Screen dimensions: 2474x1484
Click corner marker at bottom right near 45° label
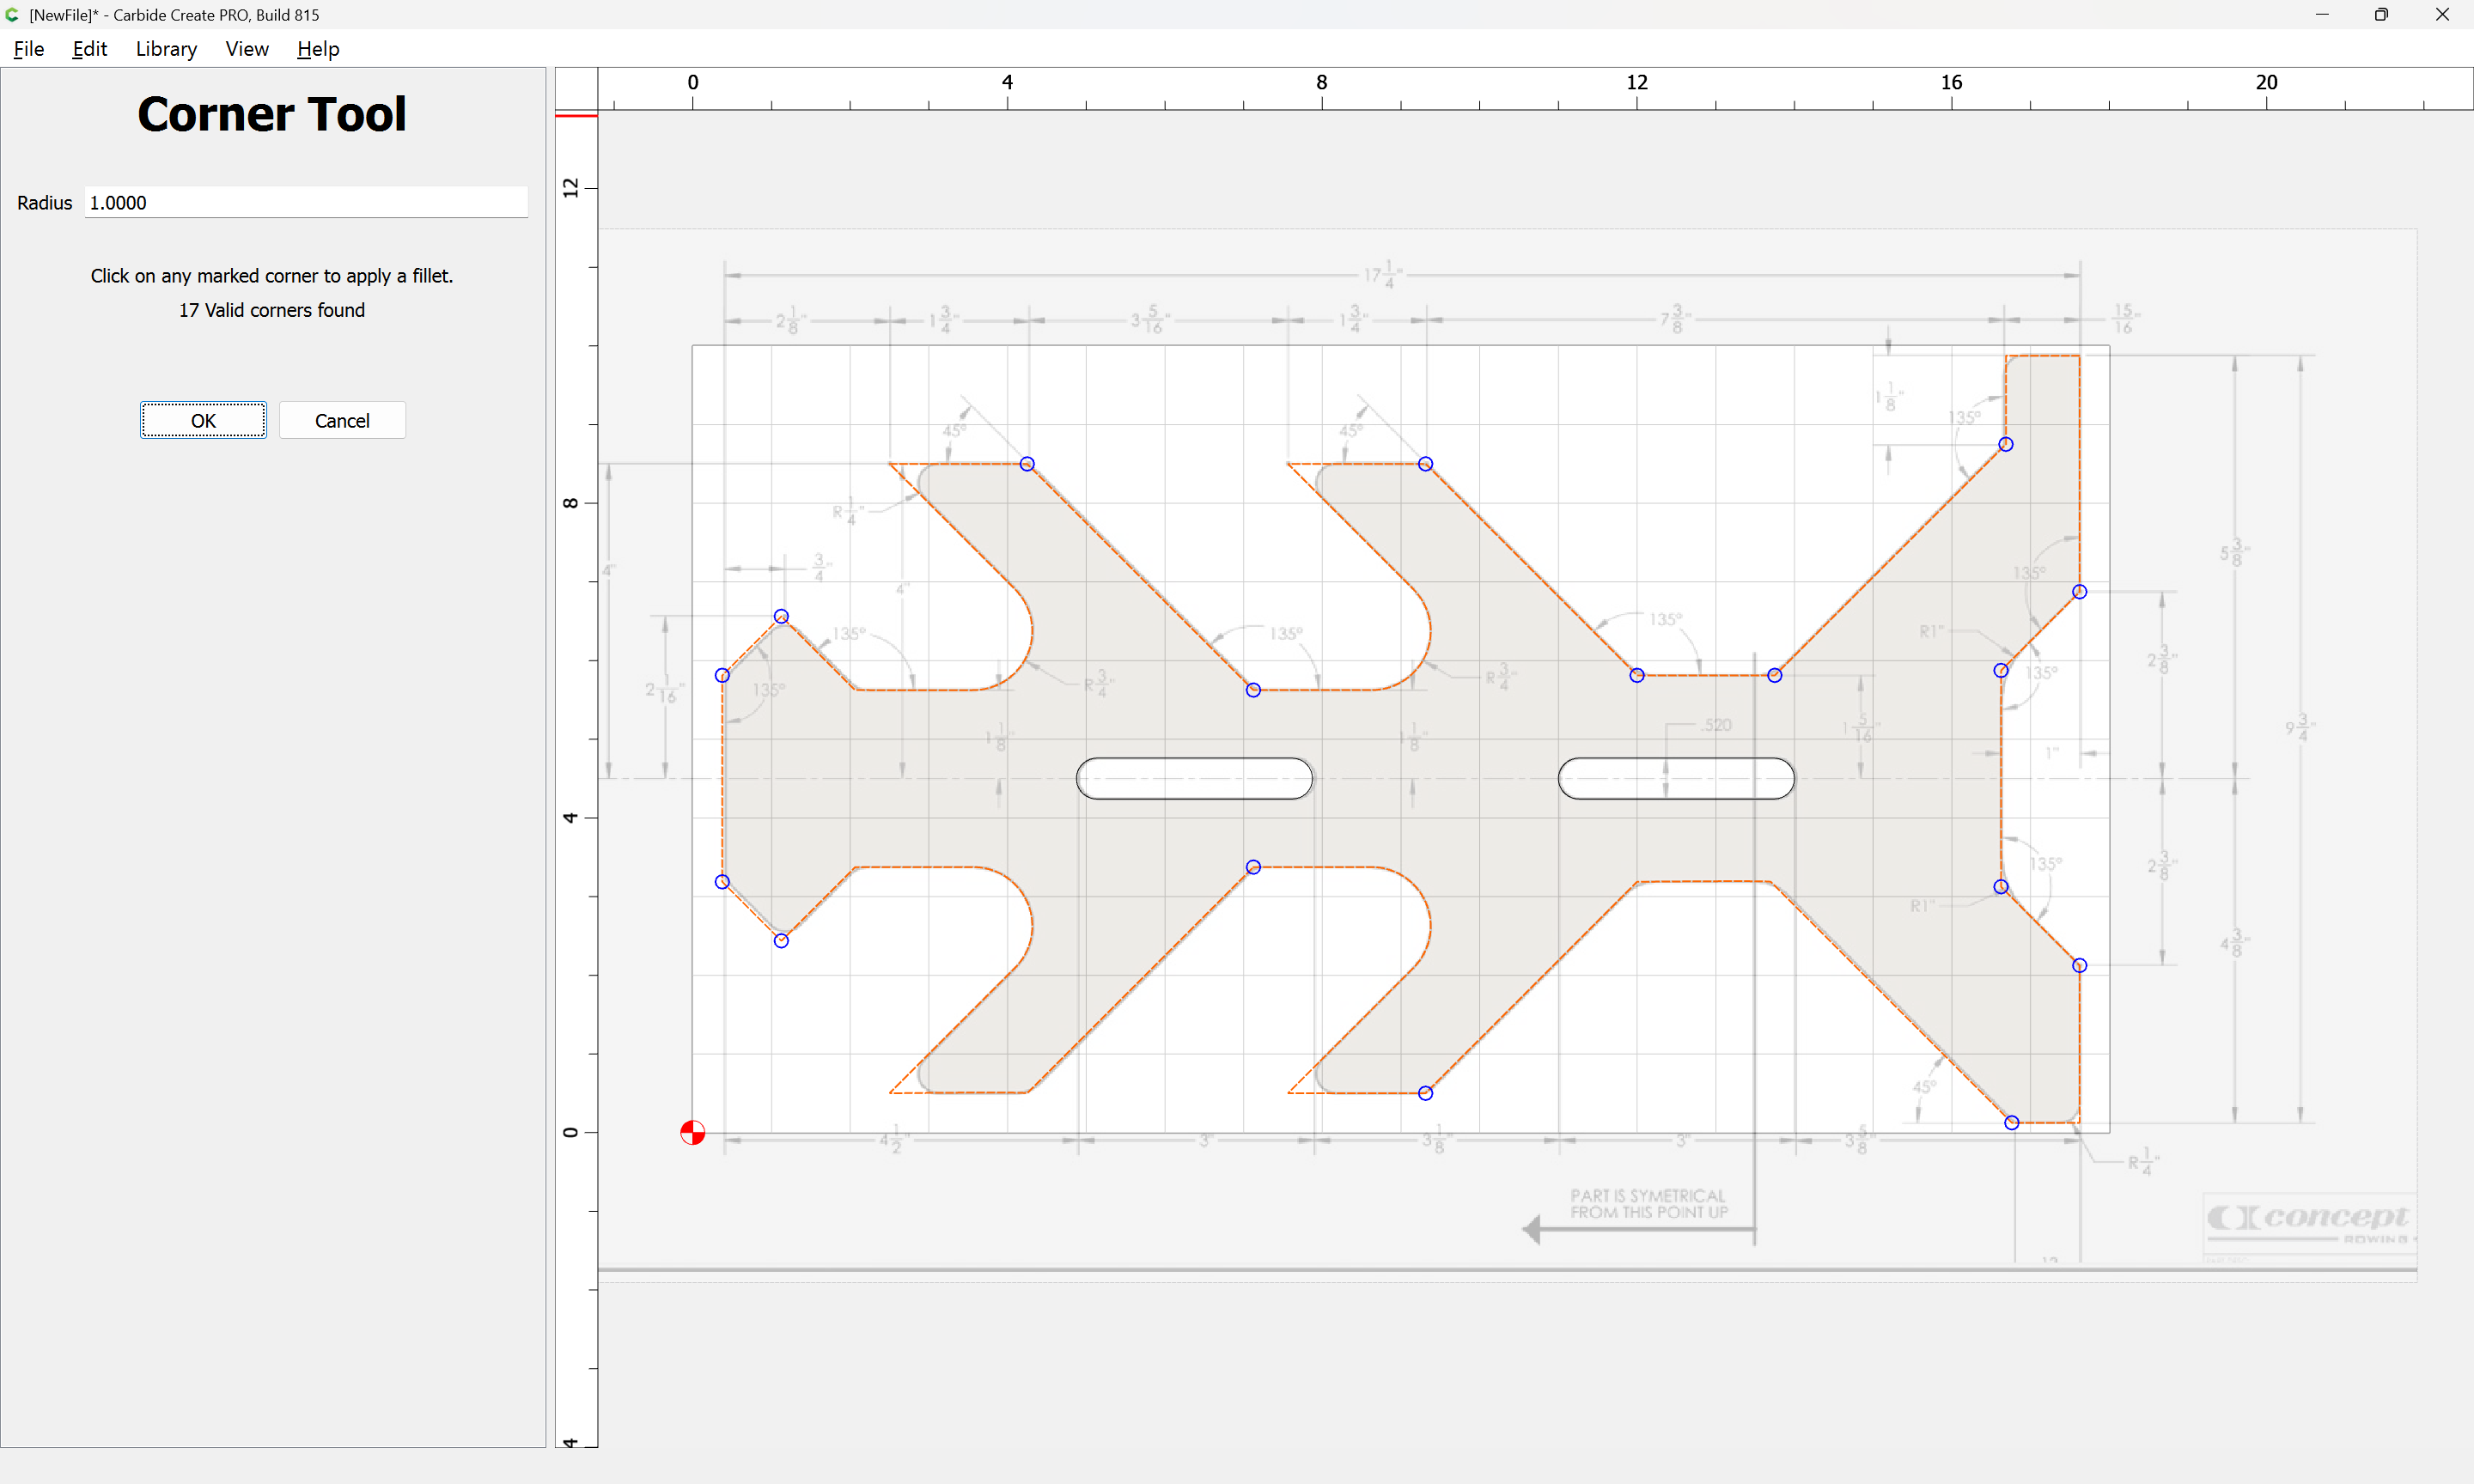pyautogui.click(x=2012, y=1122)
